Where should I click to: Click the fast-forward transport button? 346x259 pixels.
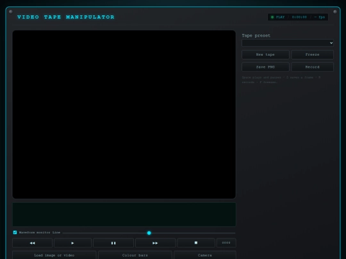[x=155, y=243]
